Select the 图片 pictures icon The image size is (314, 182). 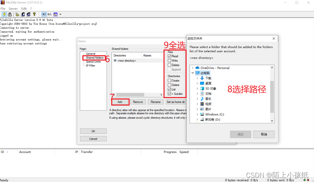pos(202,109)
